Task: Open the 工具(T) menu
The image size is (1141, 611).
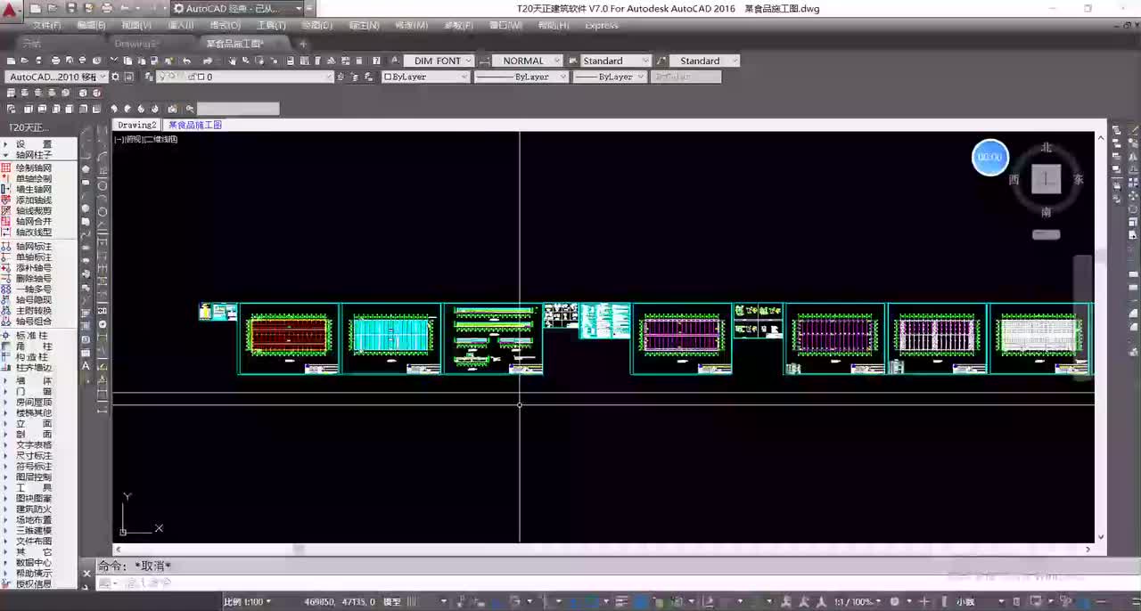Action: point(271,25)
